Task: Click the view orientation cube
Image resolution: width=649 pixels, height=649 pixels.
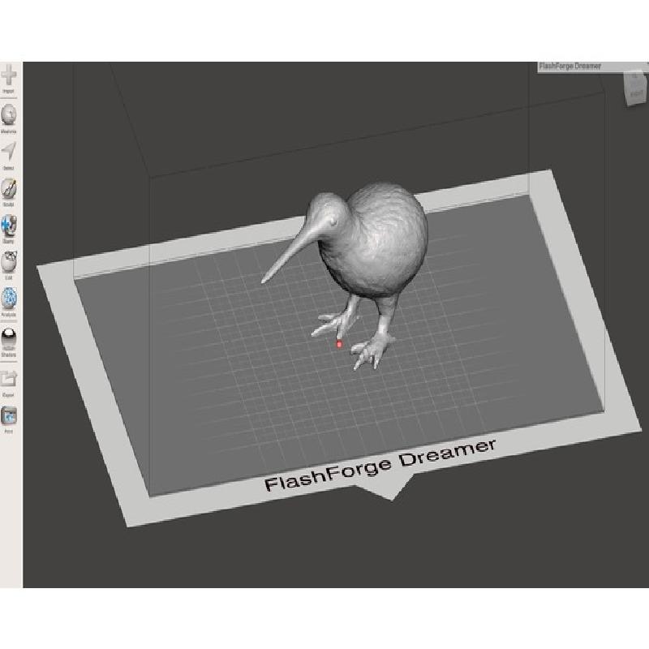Action: (x=637, y=88)
